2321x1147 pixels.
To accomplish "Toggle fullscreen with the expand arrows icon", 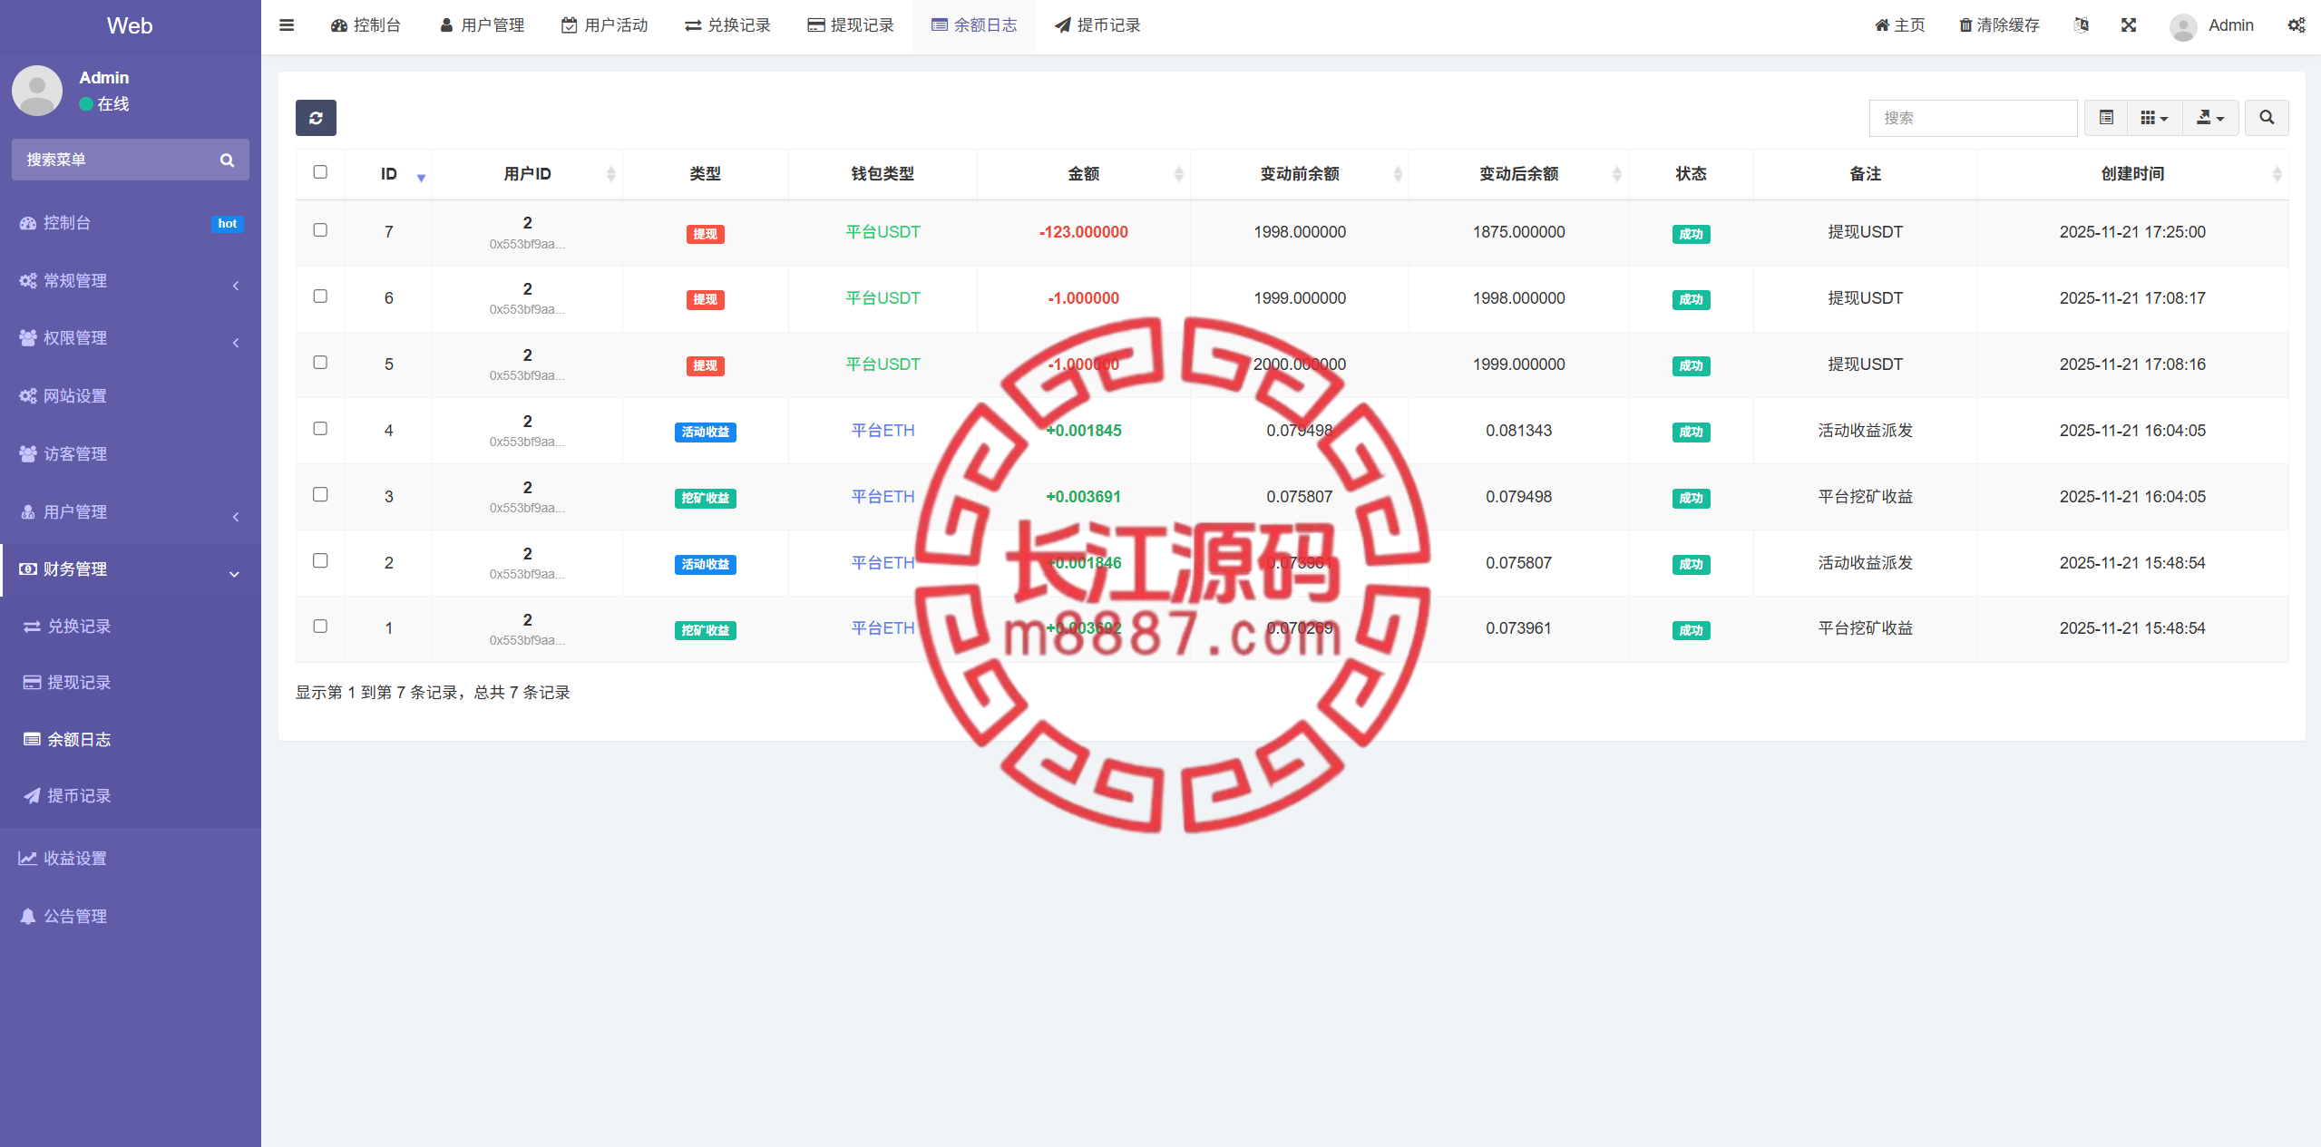I will pos(2129,25).
